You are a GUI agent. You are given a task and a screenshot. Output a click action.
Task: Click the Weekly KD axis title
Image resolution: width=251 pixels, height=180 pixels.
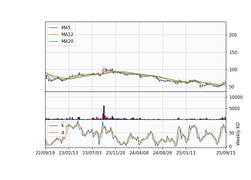238,134
